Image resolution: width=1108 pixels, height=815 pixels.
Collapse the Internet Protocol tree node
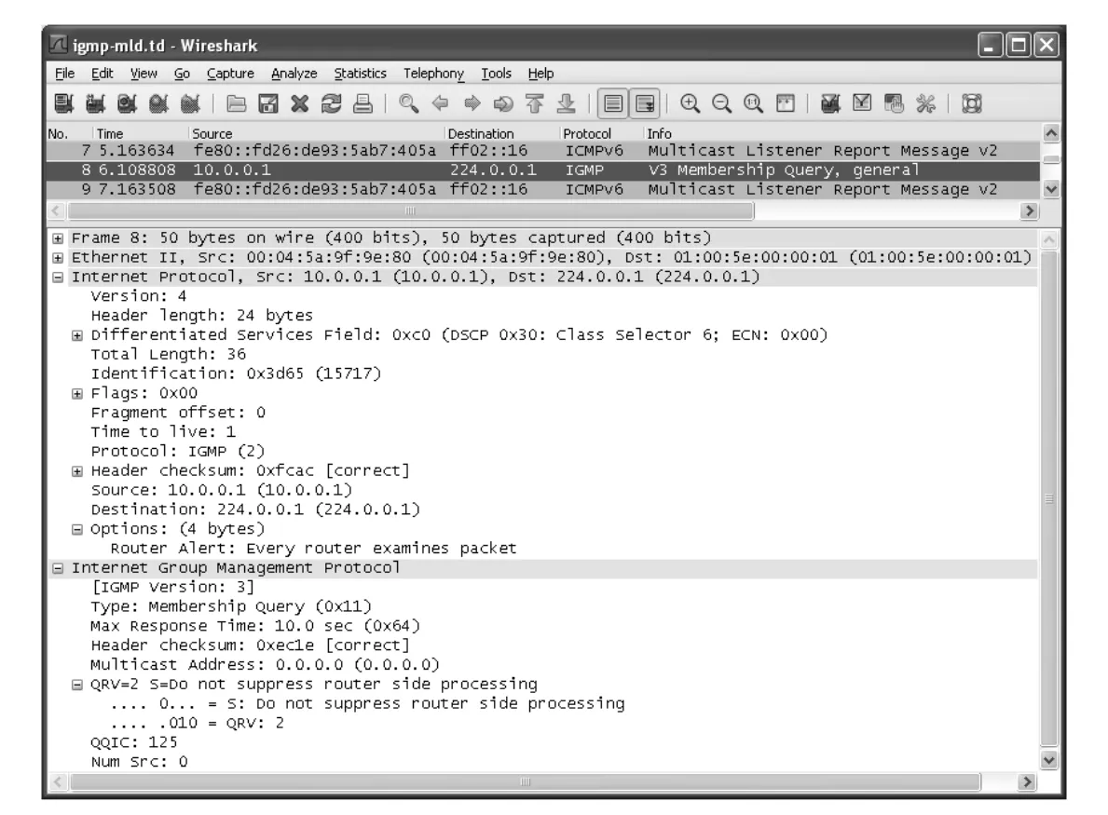coord(58,278)
